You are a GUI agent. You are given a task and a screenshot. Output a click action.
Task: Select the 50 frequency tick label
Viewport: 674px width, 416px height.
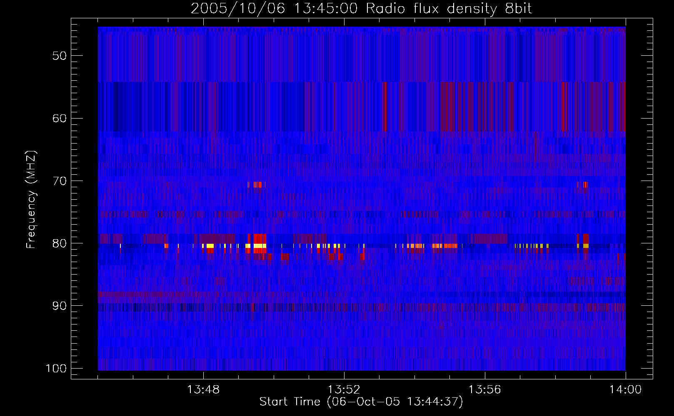(60, 56)
